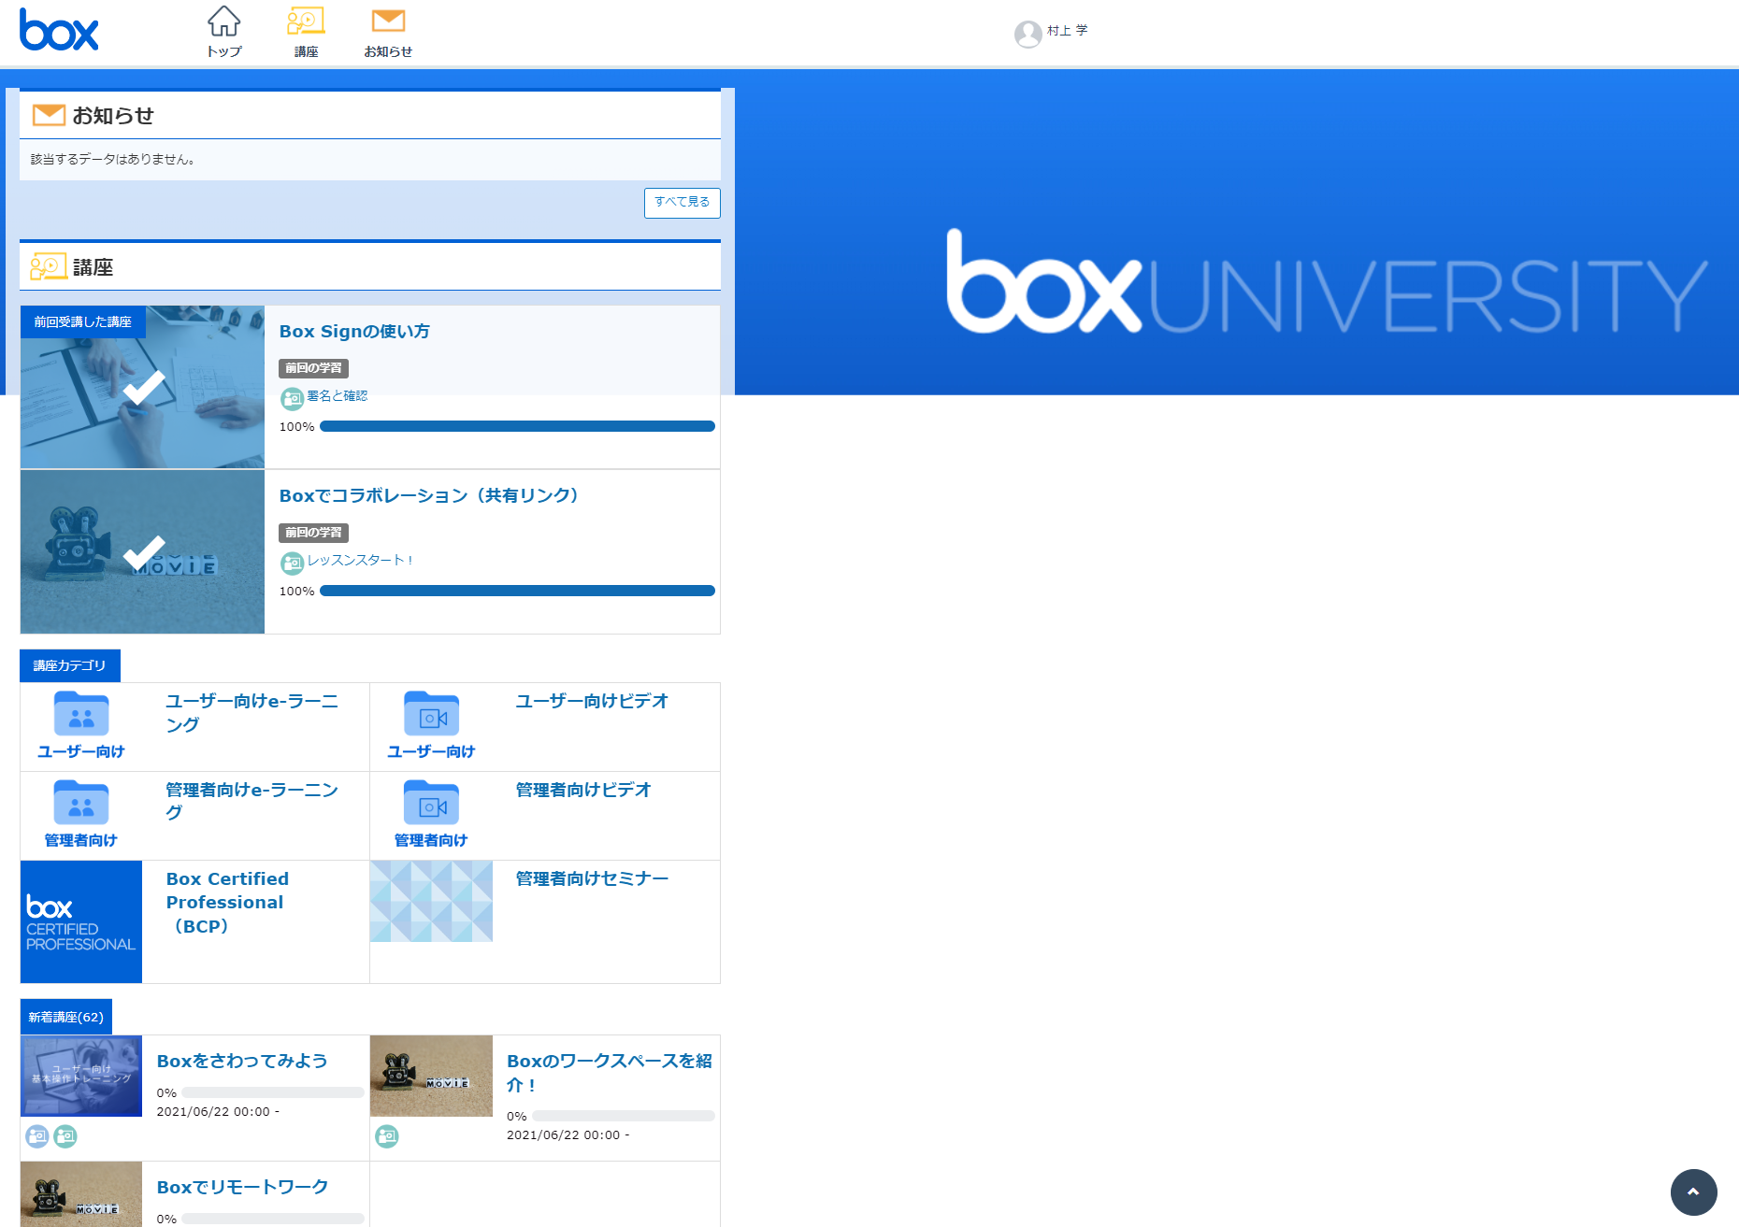
Task: Open Boxでリモートワーク thumbnail
Action: (x=81, y=1194)
